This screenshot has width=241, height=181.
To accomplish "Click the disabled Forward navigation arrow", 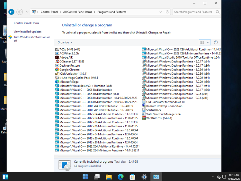I will (x=20, y=12).
